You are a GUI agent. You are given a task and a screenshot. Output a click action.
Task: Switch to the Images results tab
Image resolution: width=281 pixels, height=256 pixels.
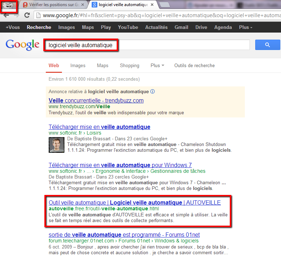tap(78, 66)
